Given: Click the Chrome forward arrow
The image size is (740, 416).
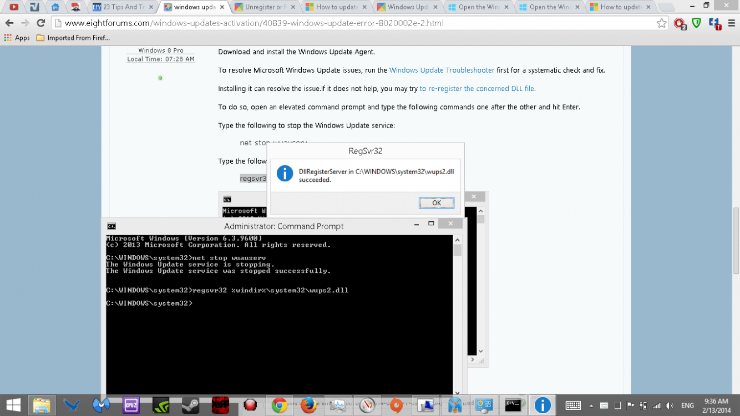Looking at the screenshot, I should (25, 23).
